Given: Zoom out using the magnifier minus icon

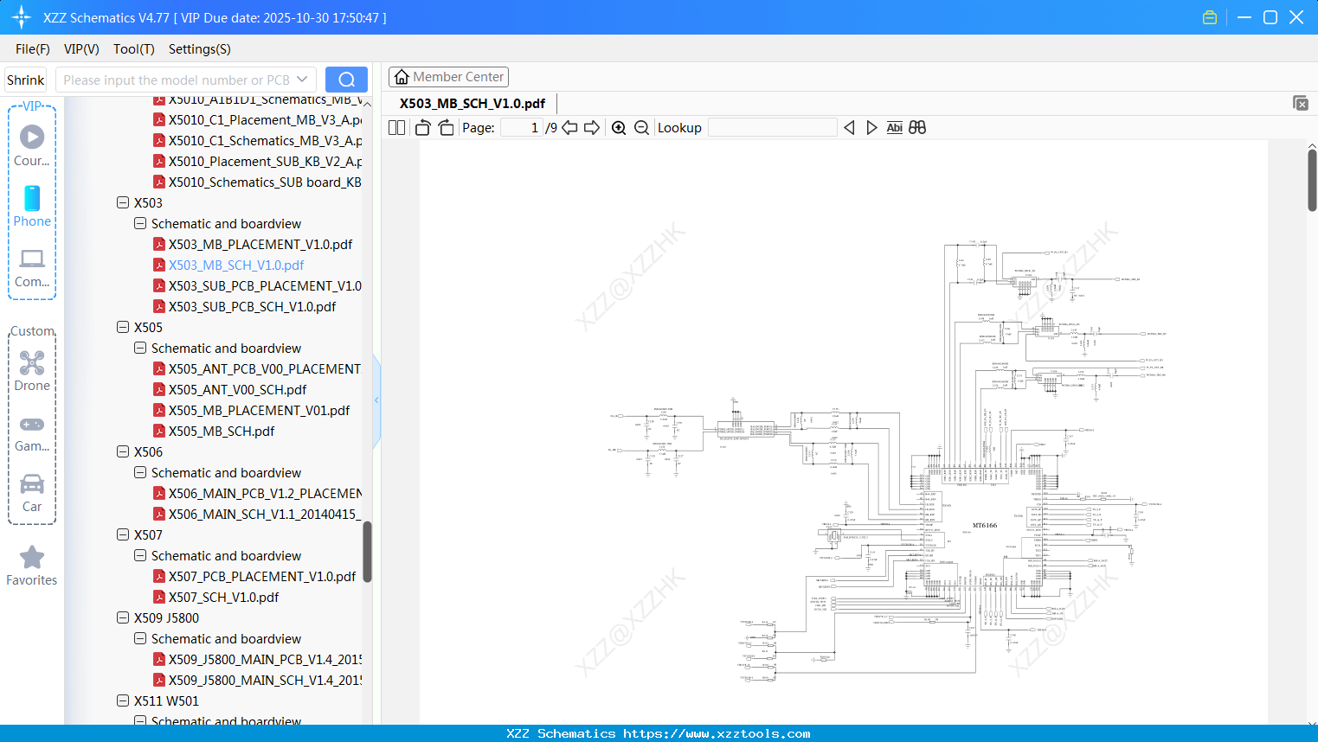Looking at the screenshot, I should pos(641,127).
